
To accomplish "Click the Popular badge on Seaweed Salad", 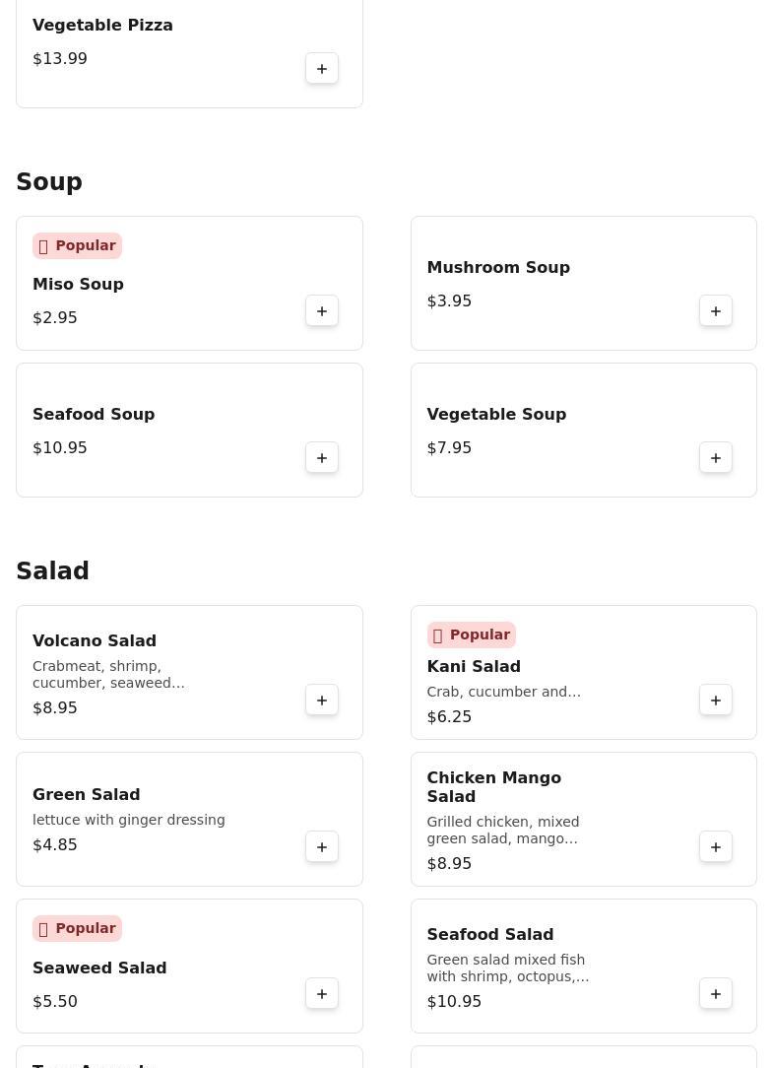I will pyautogui.click(x=77, y=928).
